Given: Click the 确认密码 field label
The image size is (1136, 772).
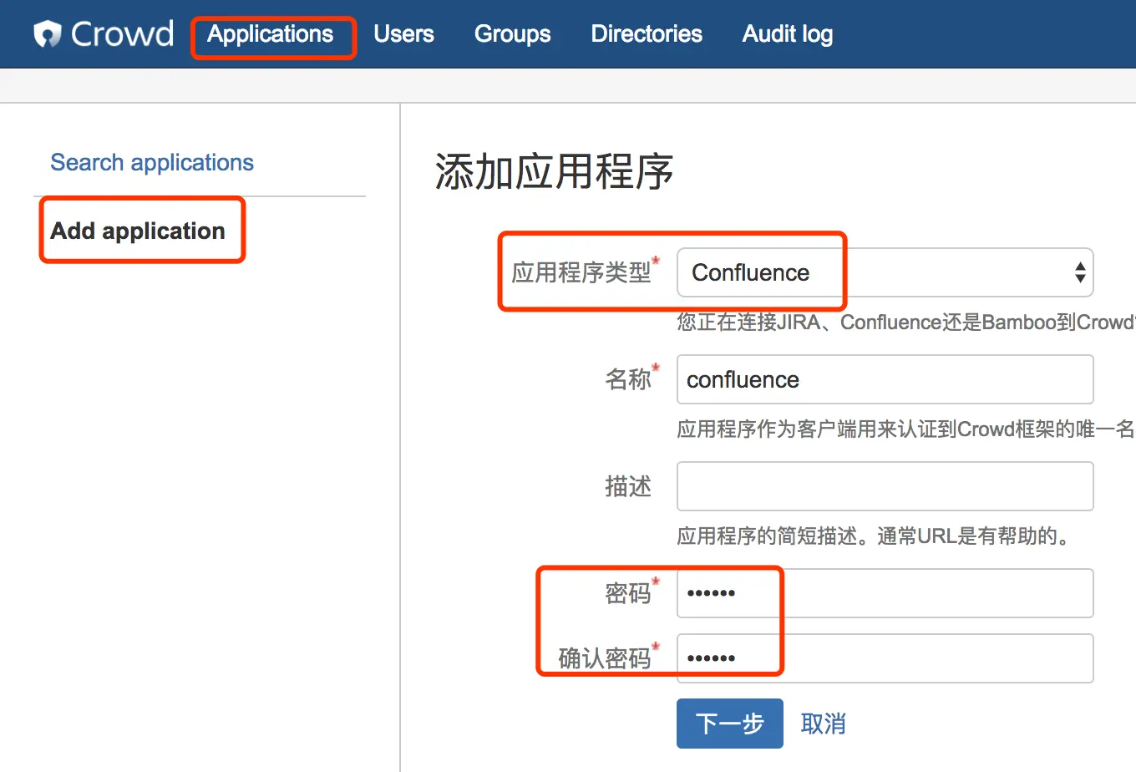Looking at the screenshot, I should (x=604, y=658).
